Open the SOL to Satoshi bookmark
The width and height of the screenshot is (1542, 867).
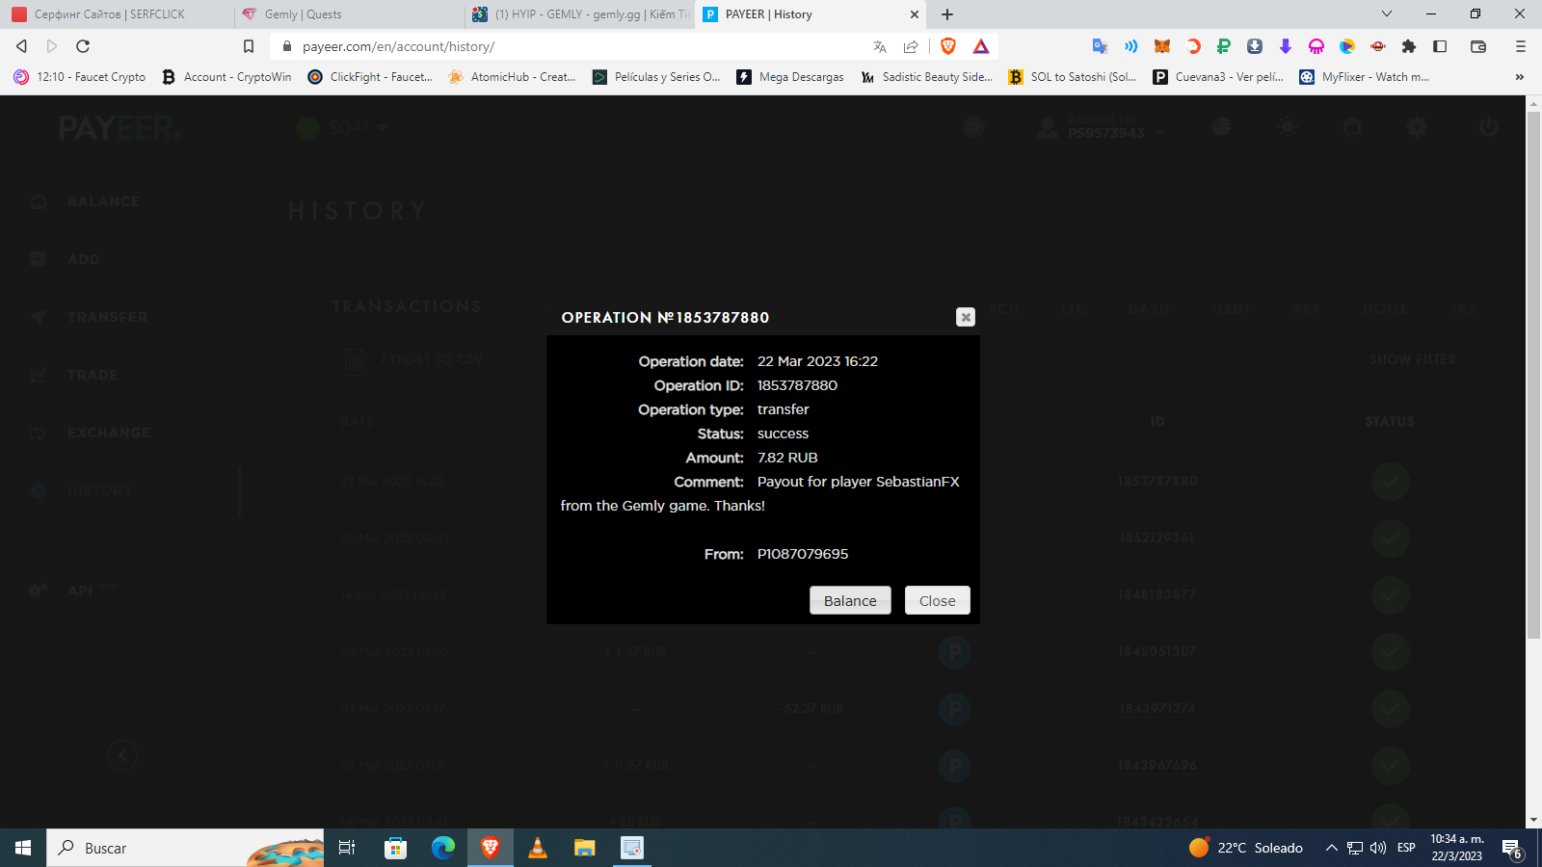[1073, 77]
